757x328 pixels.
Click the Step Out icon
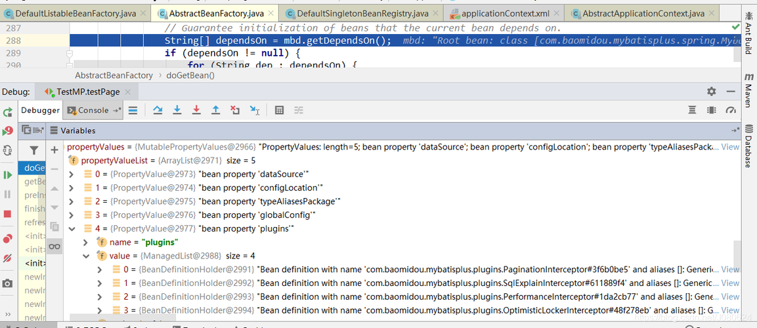(216, 110)
